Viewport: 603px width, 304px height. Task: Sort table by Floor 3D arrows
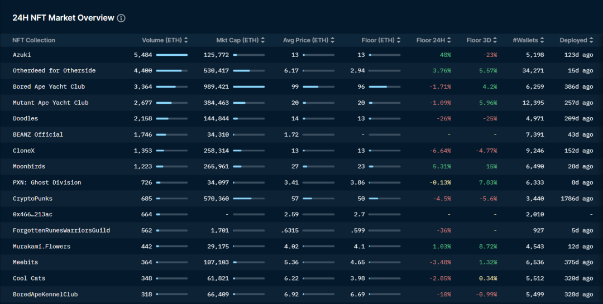point(495,40)
